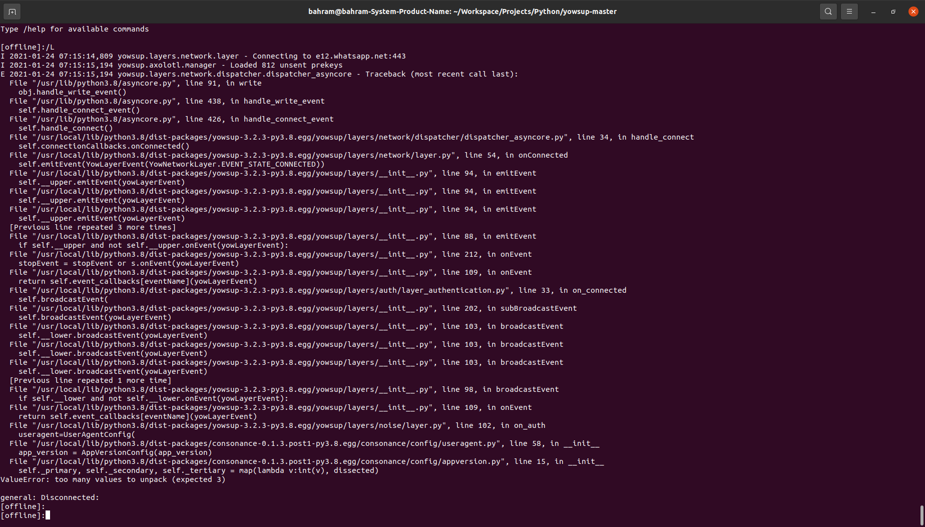
Task: Click 'Traceback (most recent call last):' text
Action: coord(441,74)
